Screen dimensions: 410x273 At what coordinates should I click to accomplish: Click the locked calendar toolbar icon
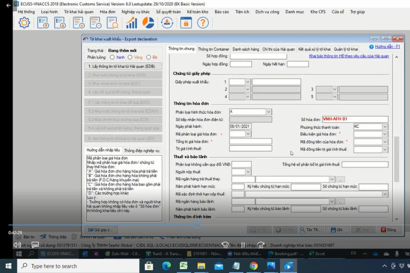pyautogui.click(x=186, y=23)
